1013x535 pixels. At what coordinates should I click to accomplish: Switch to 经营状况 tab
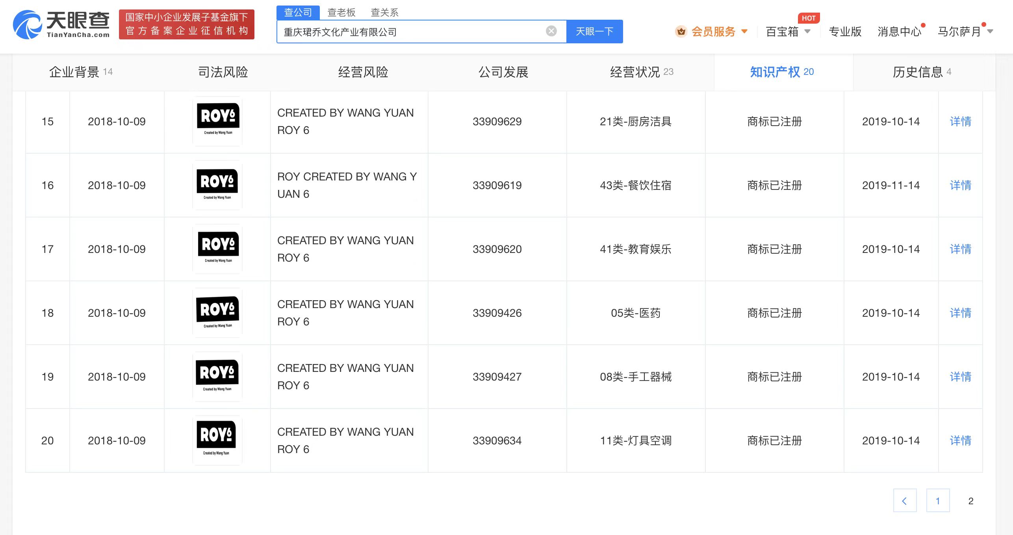pos(642,72)
